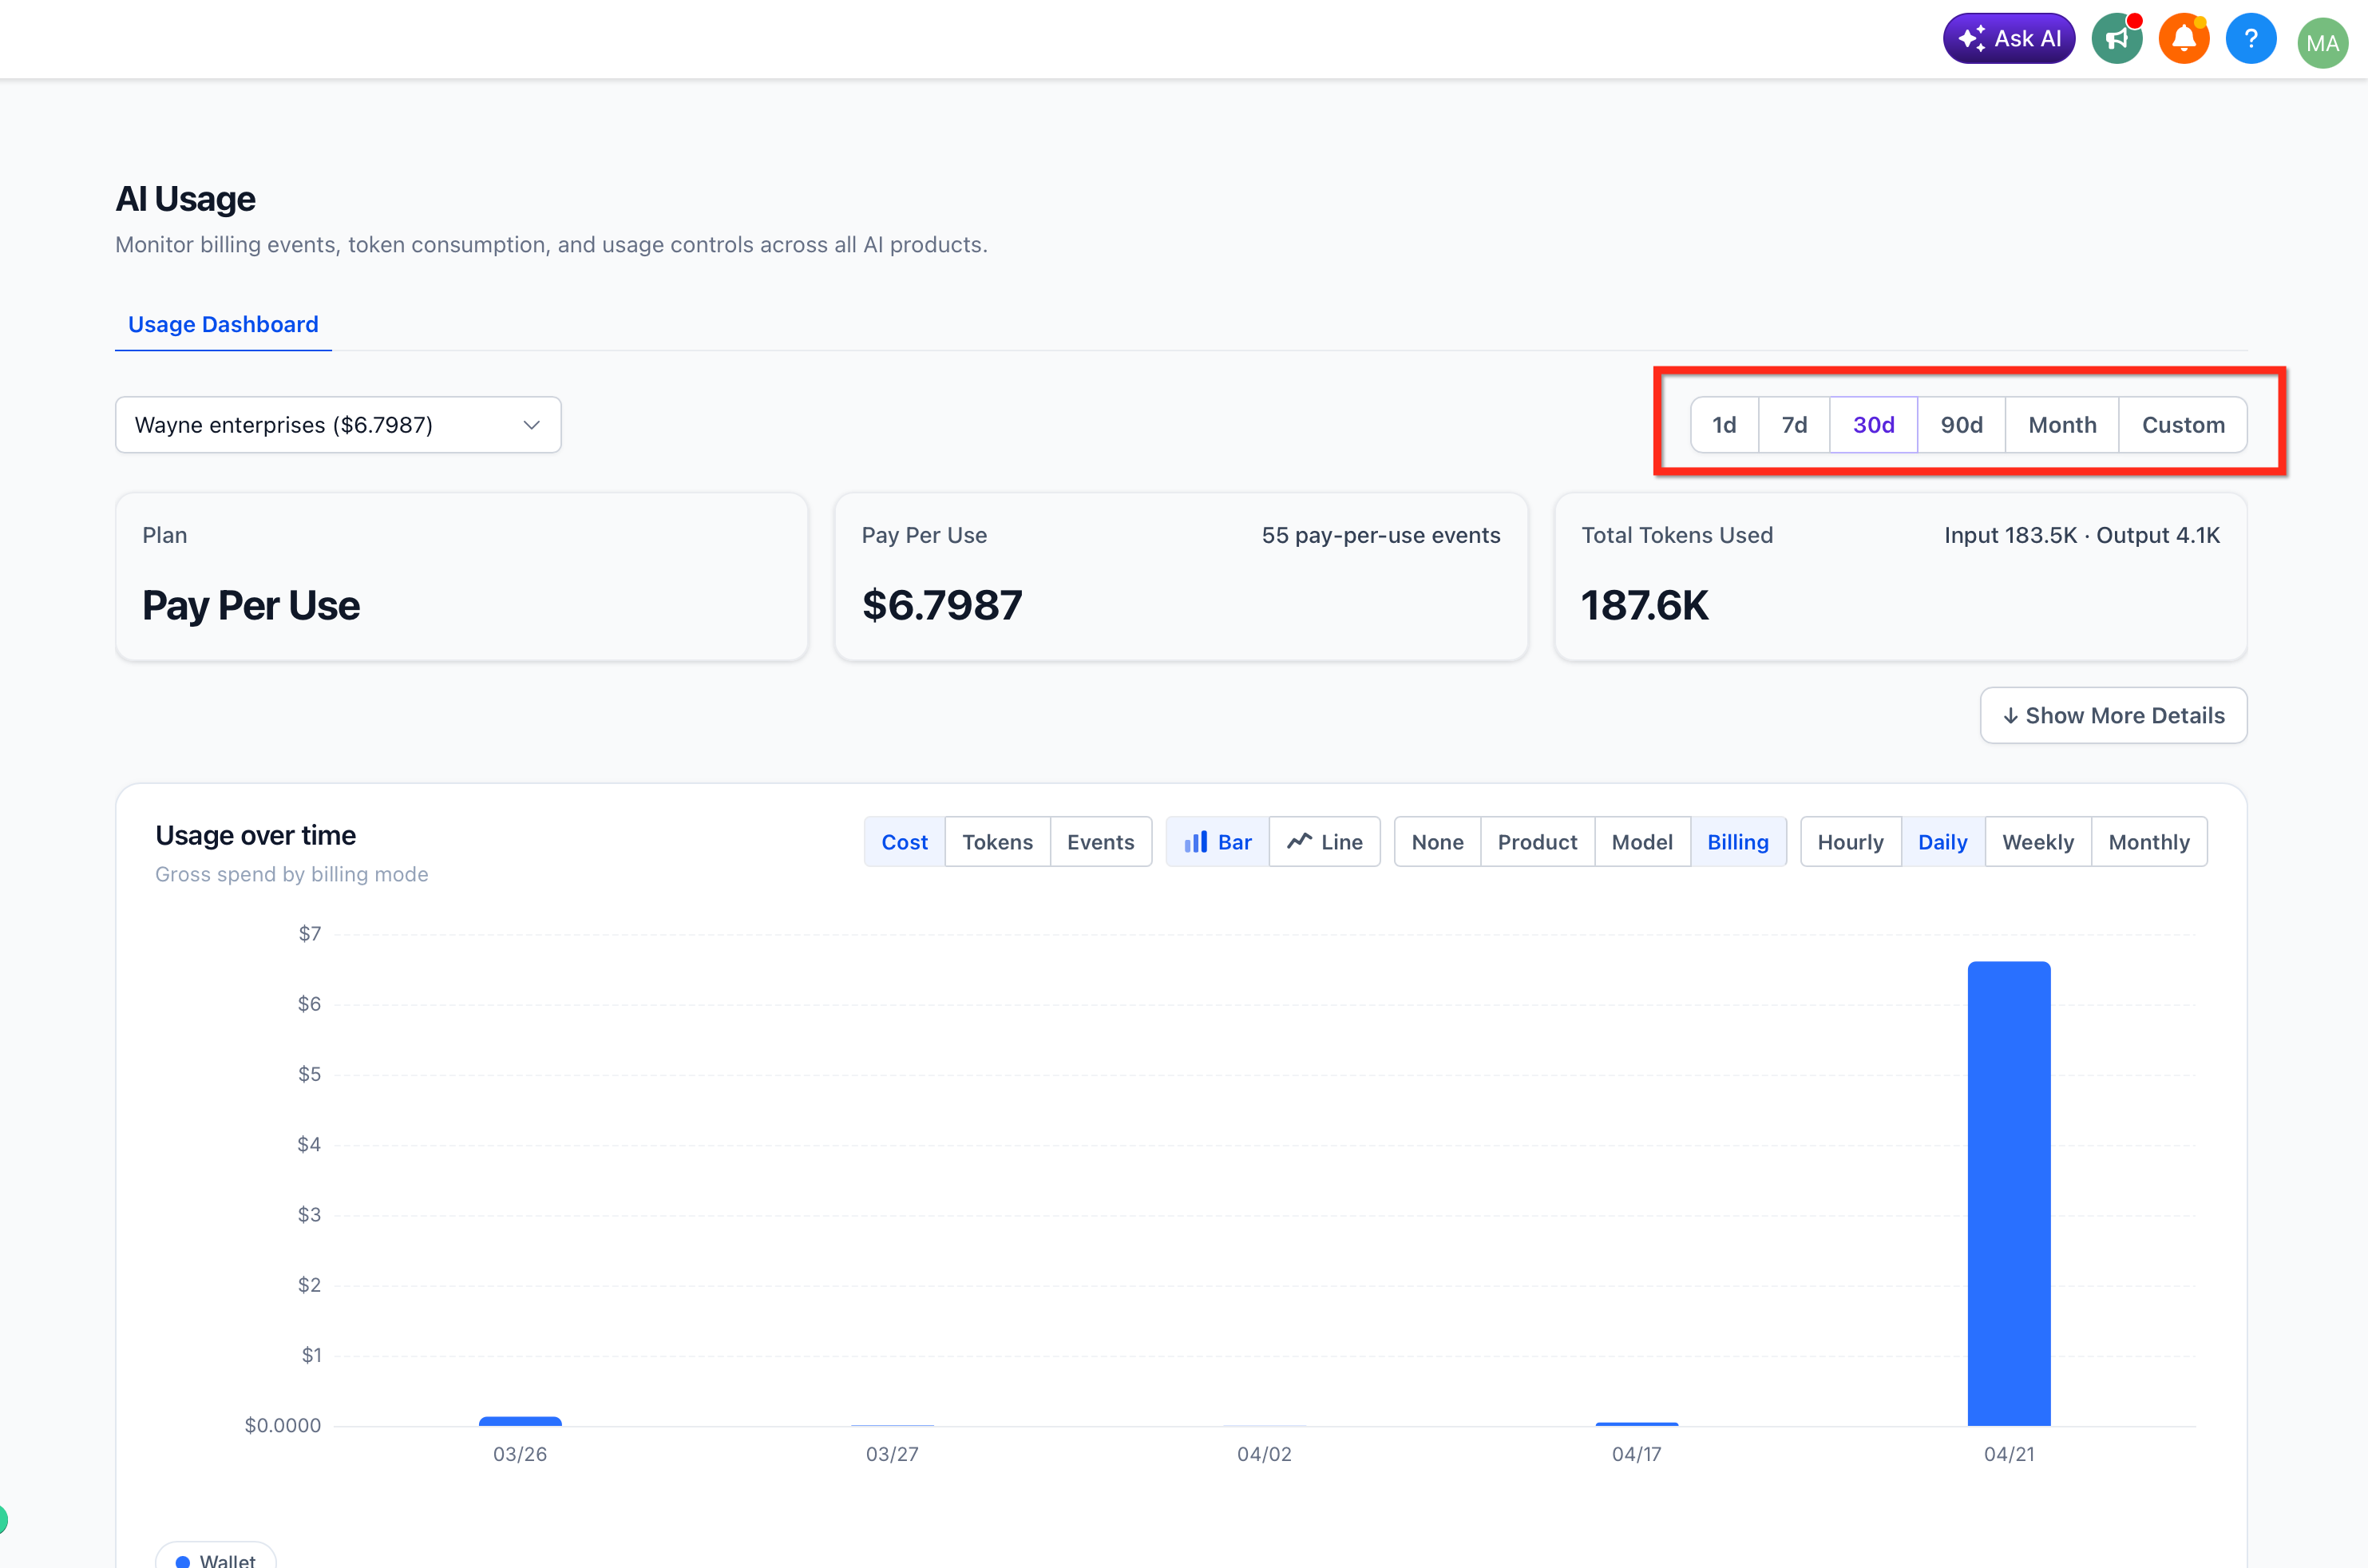
Task: Select the 7d time range
Action: (x=1794, y=425)
